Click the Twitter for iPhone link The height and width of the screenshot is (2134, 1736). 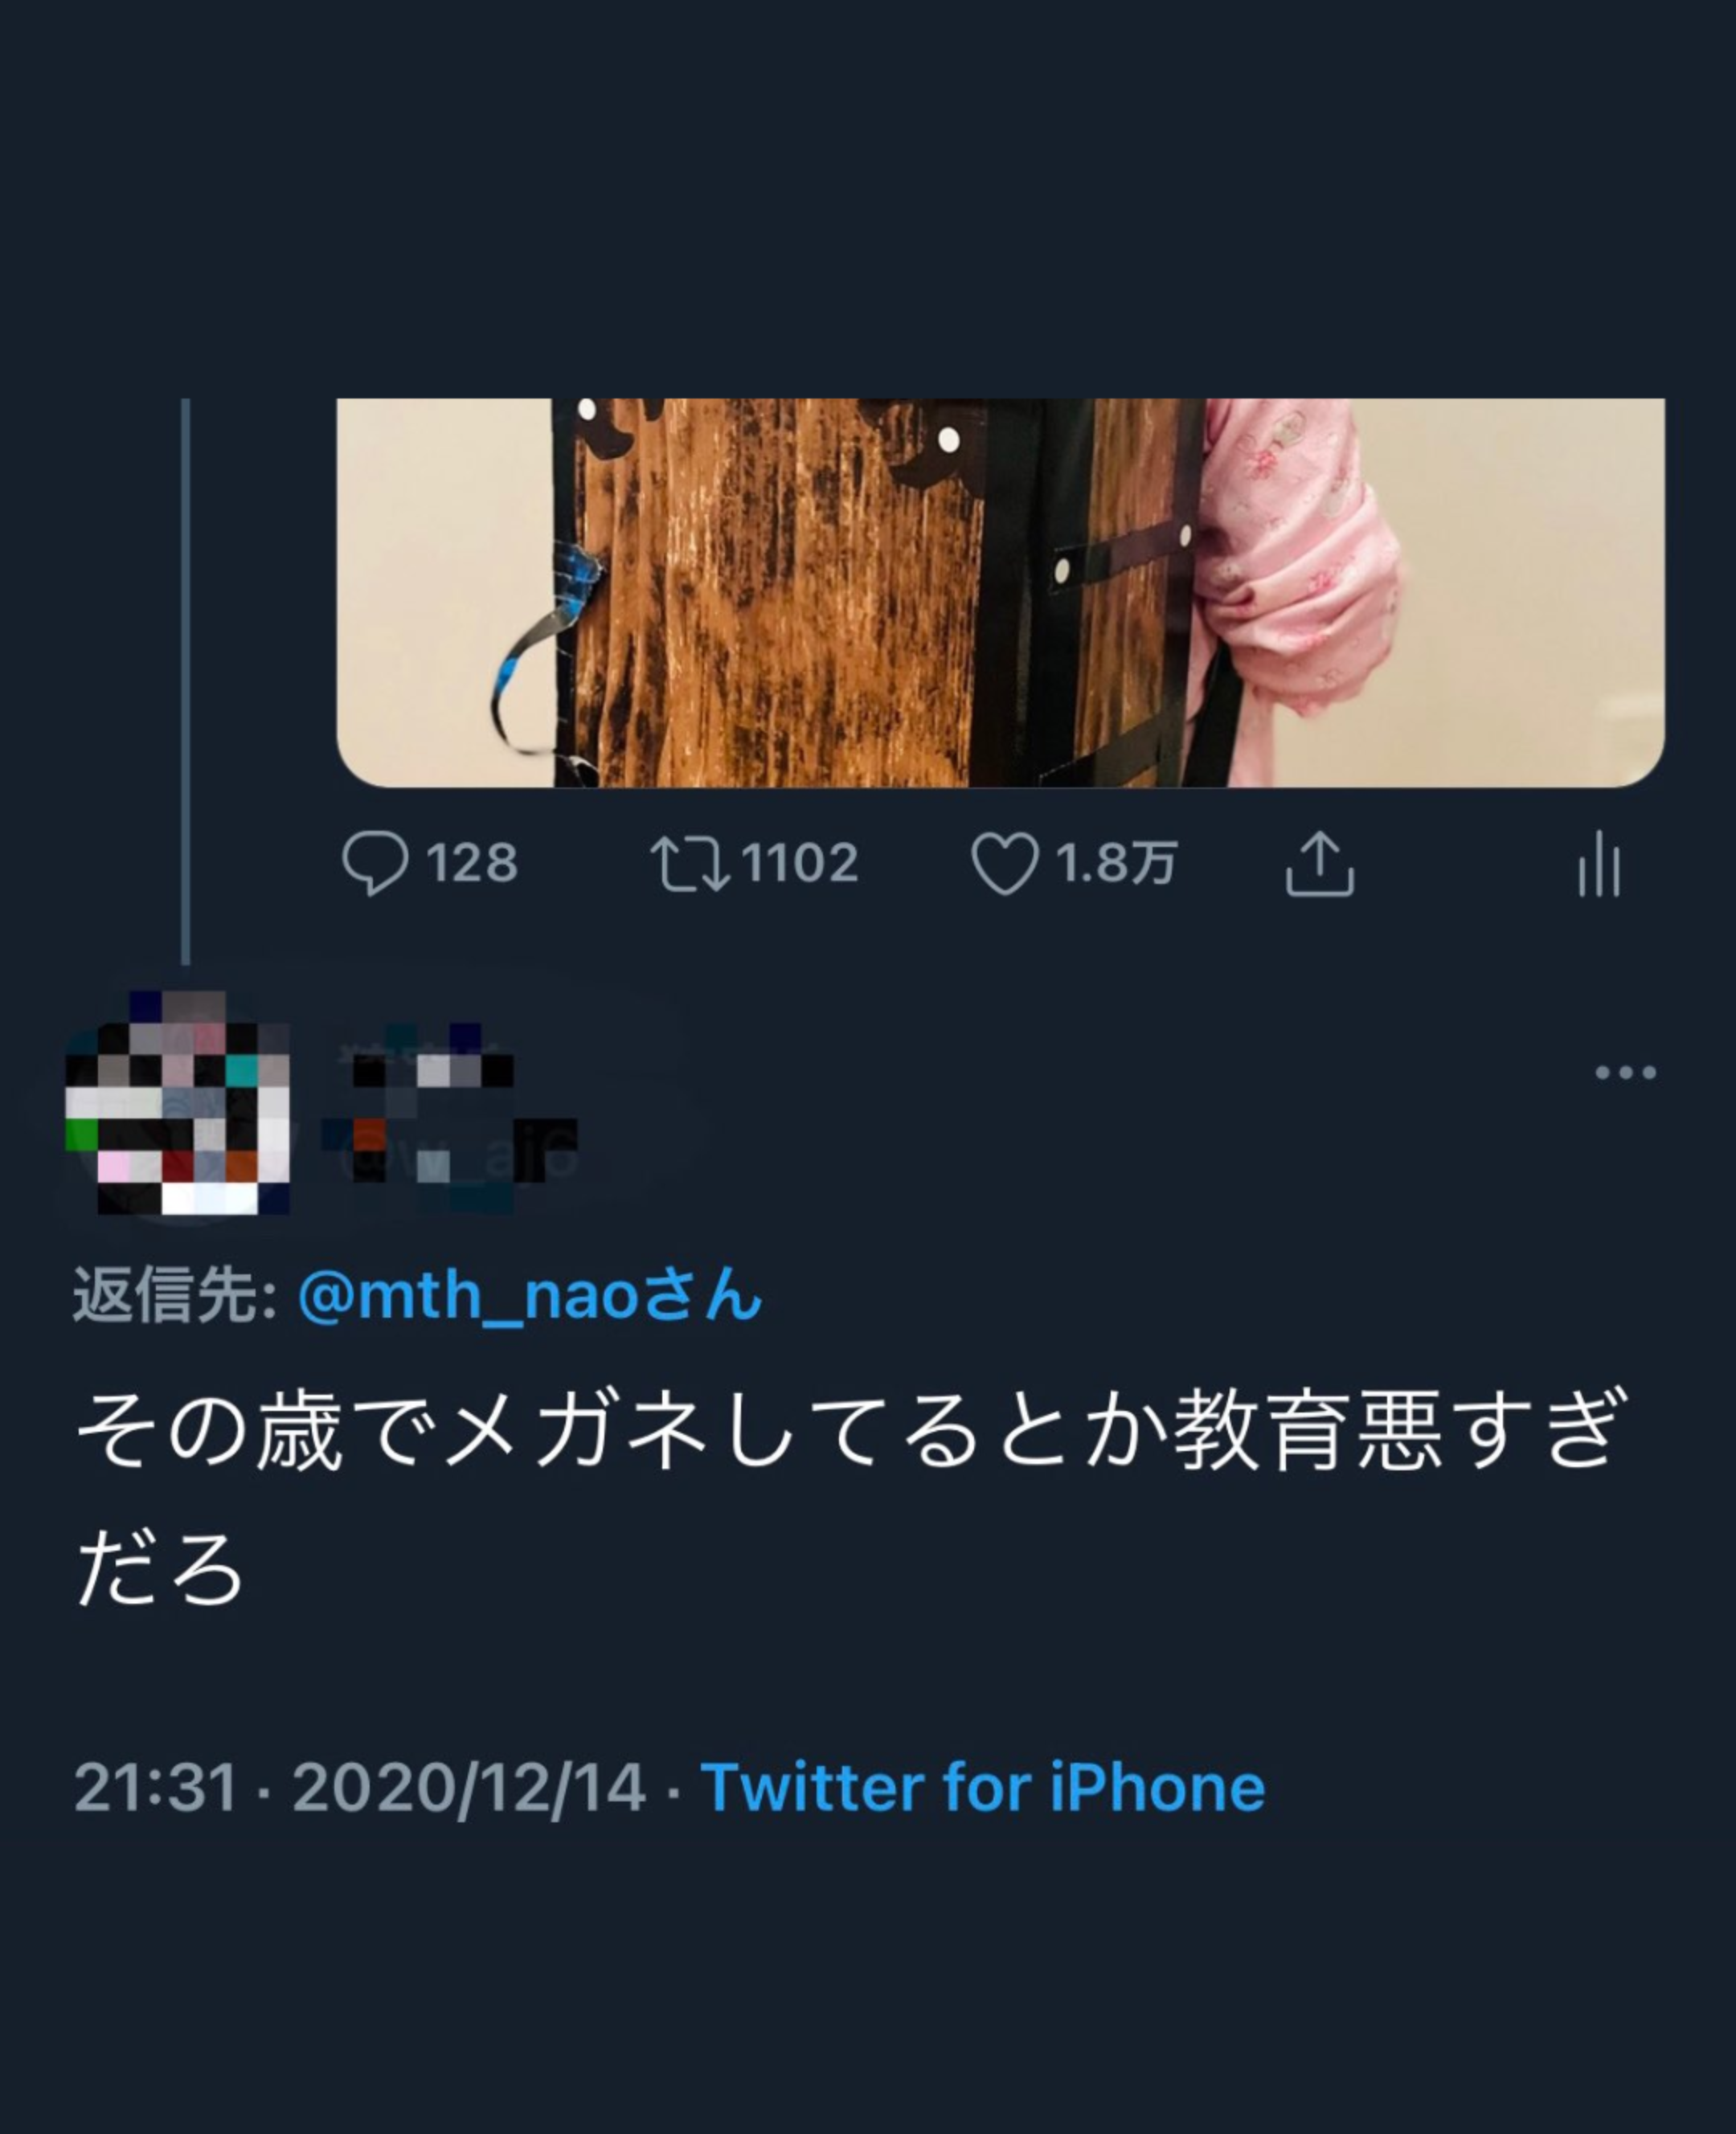click(x=983, y=1787)
